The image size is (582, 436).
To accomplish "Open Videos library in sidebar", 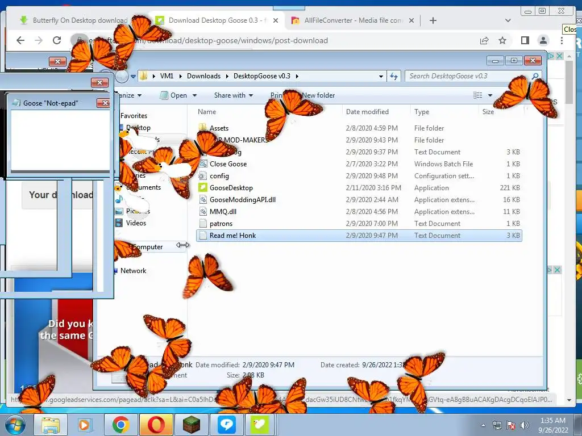I will click(x=136, y=223).
